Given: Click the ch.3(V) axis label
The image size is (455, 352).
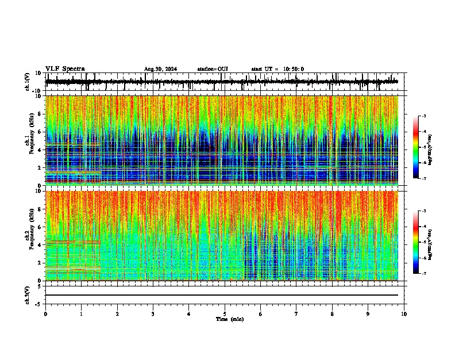Looking at the screenshot, I should (x=28, y=295).
